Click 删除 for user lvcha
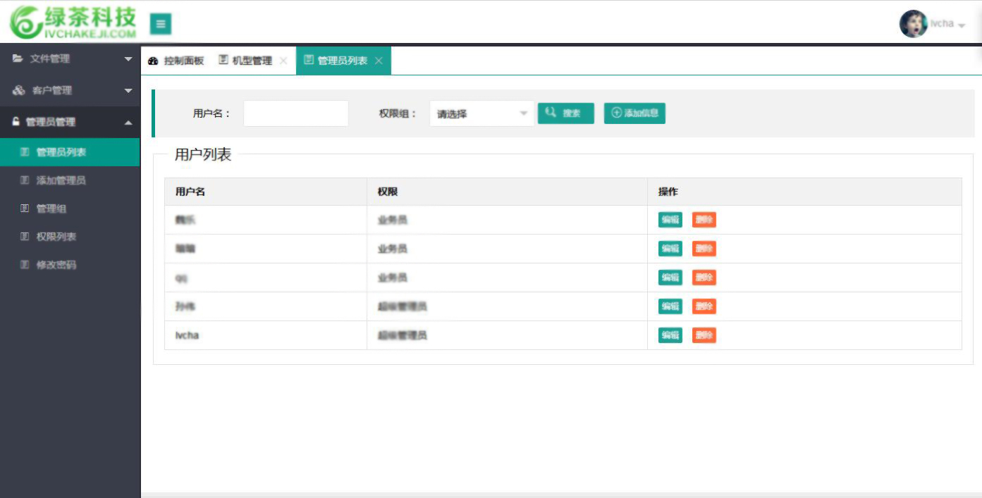Viewport: 982px width, 498px height. click(704, 335)
